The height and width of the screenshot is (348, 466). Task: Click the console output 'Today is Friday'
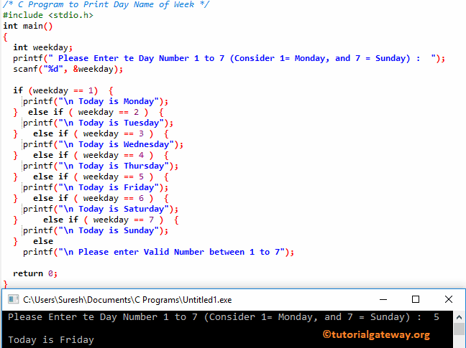pos(51,339)
